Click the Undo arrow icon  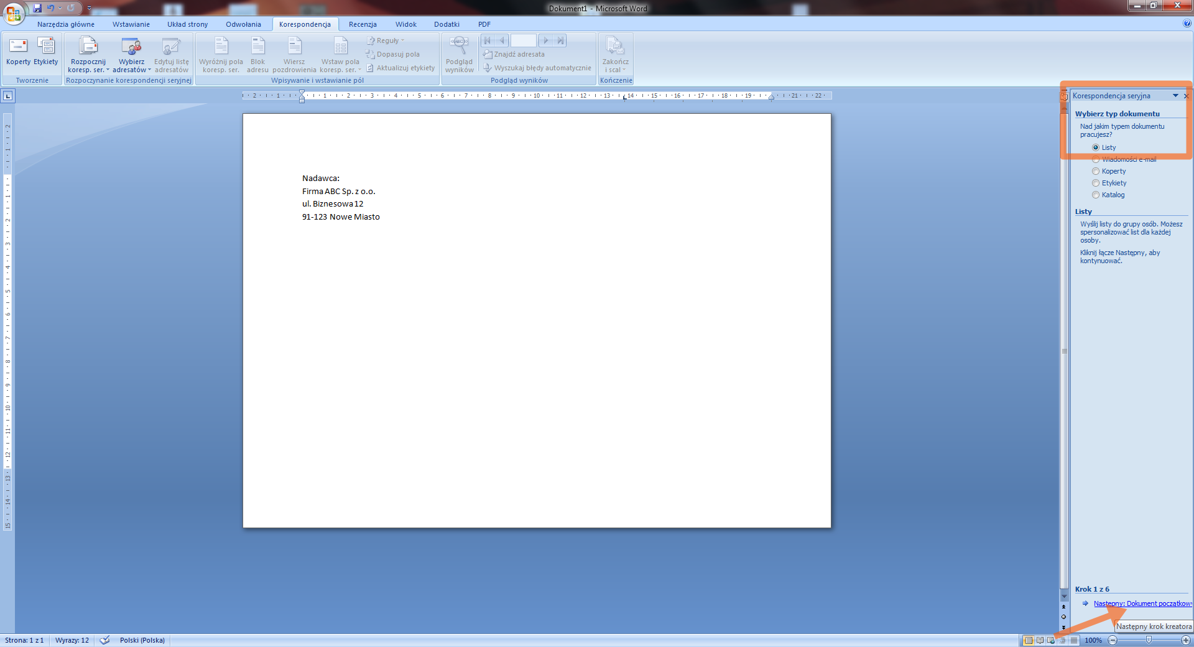(50, 8)
